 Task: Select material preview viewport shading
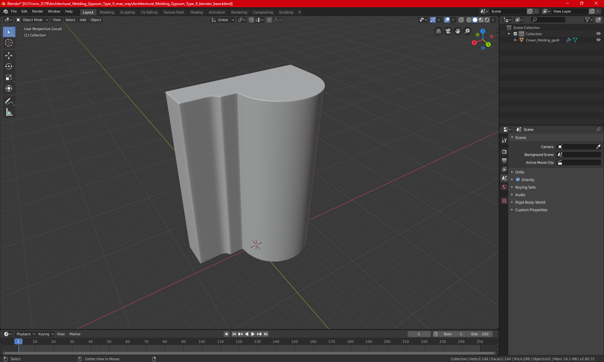click(x=481, y=20)
